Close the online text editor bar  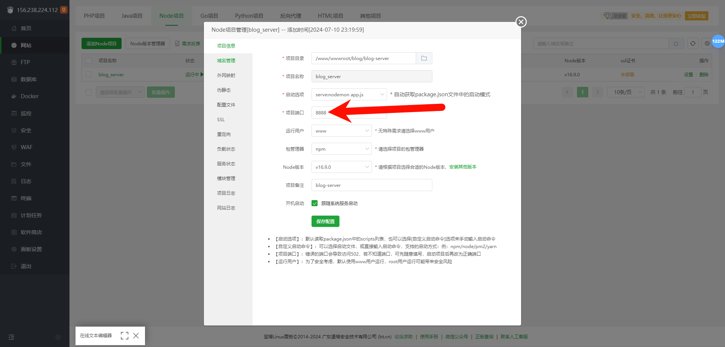click(136, 336)
